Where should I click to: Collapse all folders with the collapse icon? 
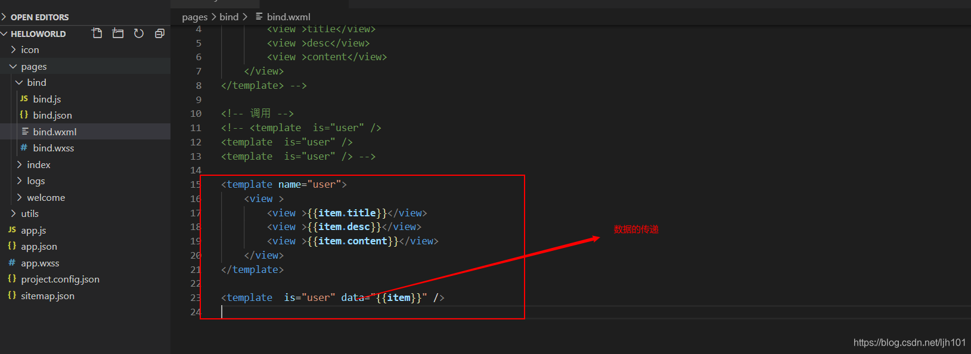click(160, 33)
